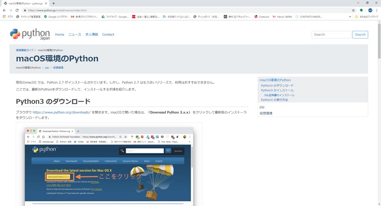Click the Search button

coord(360,34)
